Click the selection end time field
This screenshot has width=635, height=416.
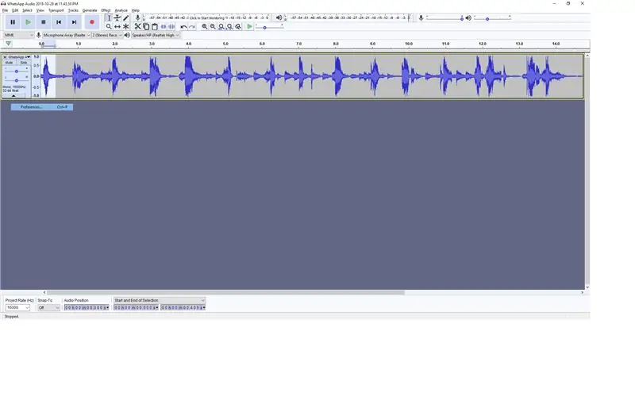point(183,308)
